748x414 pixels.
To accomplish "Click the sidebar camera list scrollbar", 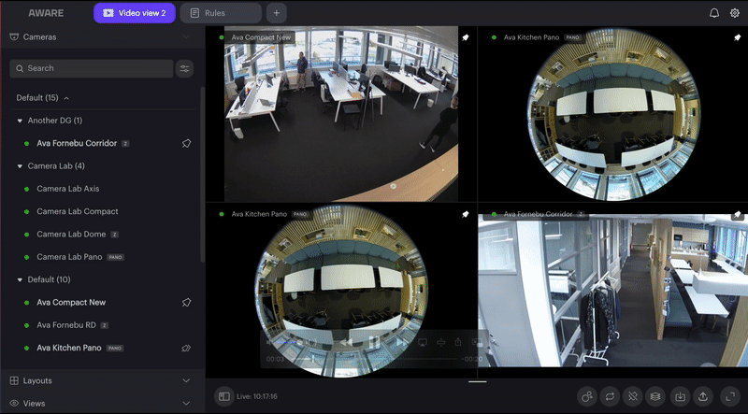I will tap(203, 174).
